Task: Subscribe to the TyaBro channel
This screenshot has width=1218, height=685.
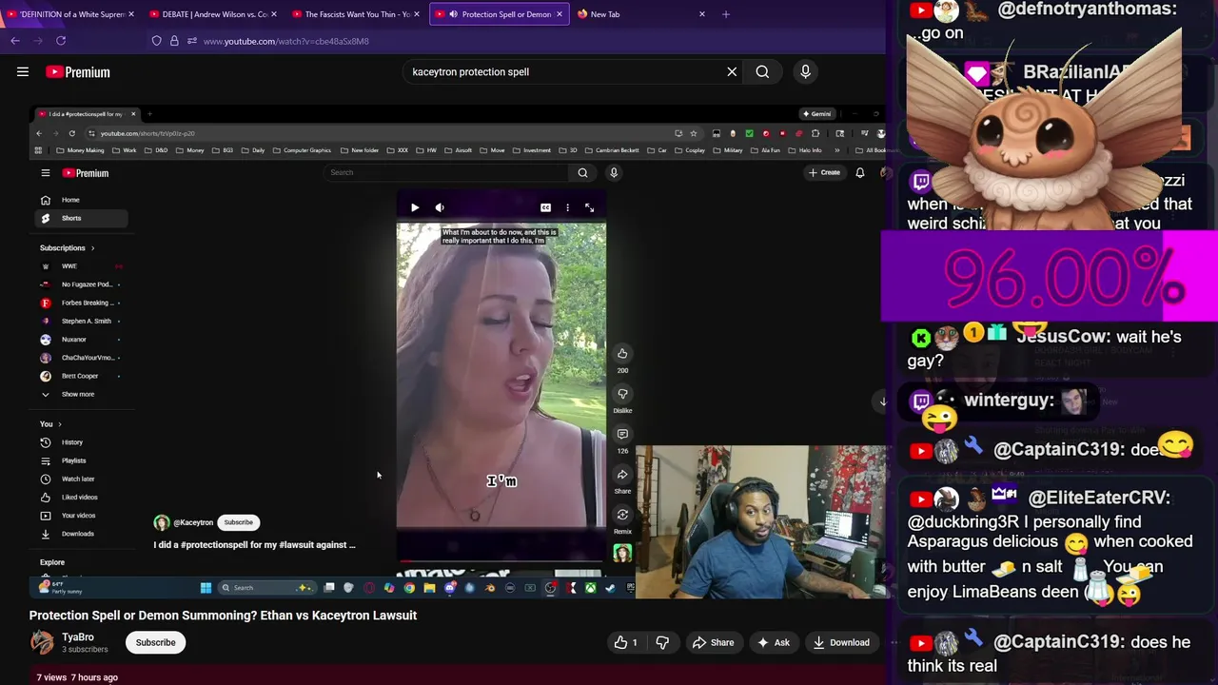Action: tap(155, 642)
